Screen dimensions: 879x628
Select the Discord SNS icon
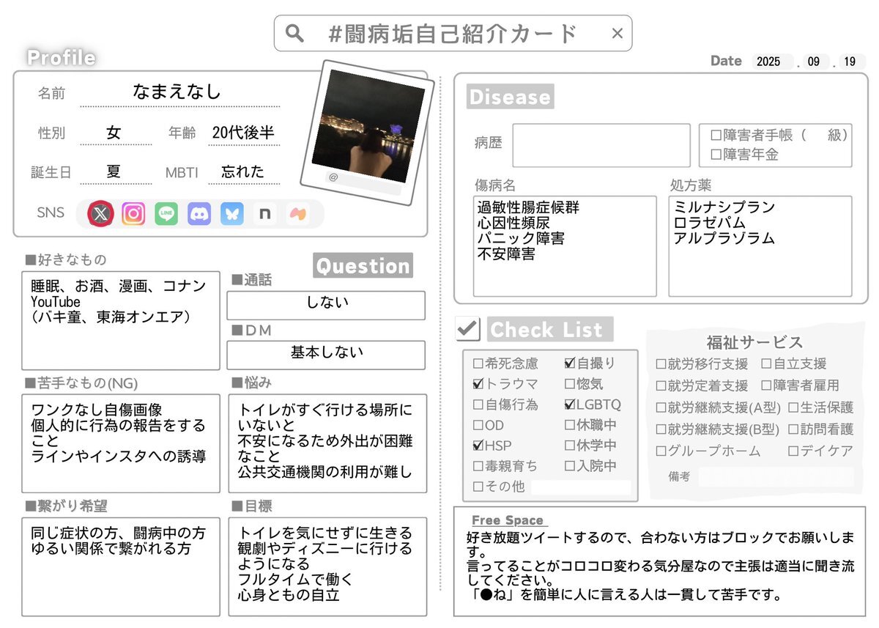pyautogui.click(x=199, y=214)
